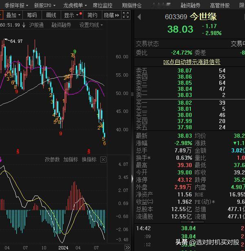Open the 设置均线 dropdown
245x251 pixels.
click(x=91, y=25)
